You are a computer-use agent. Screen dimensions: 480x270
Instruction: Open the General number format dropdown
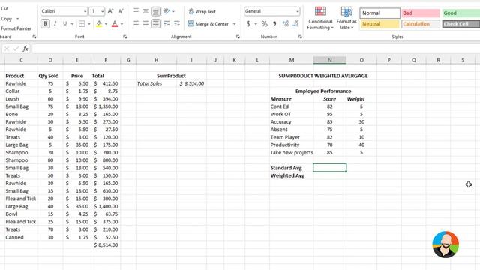[271, 11]
